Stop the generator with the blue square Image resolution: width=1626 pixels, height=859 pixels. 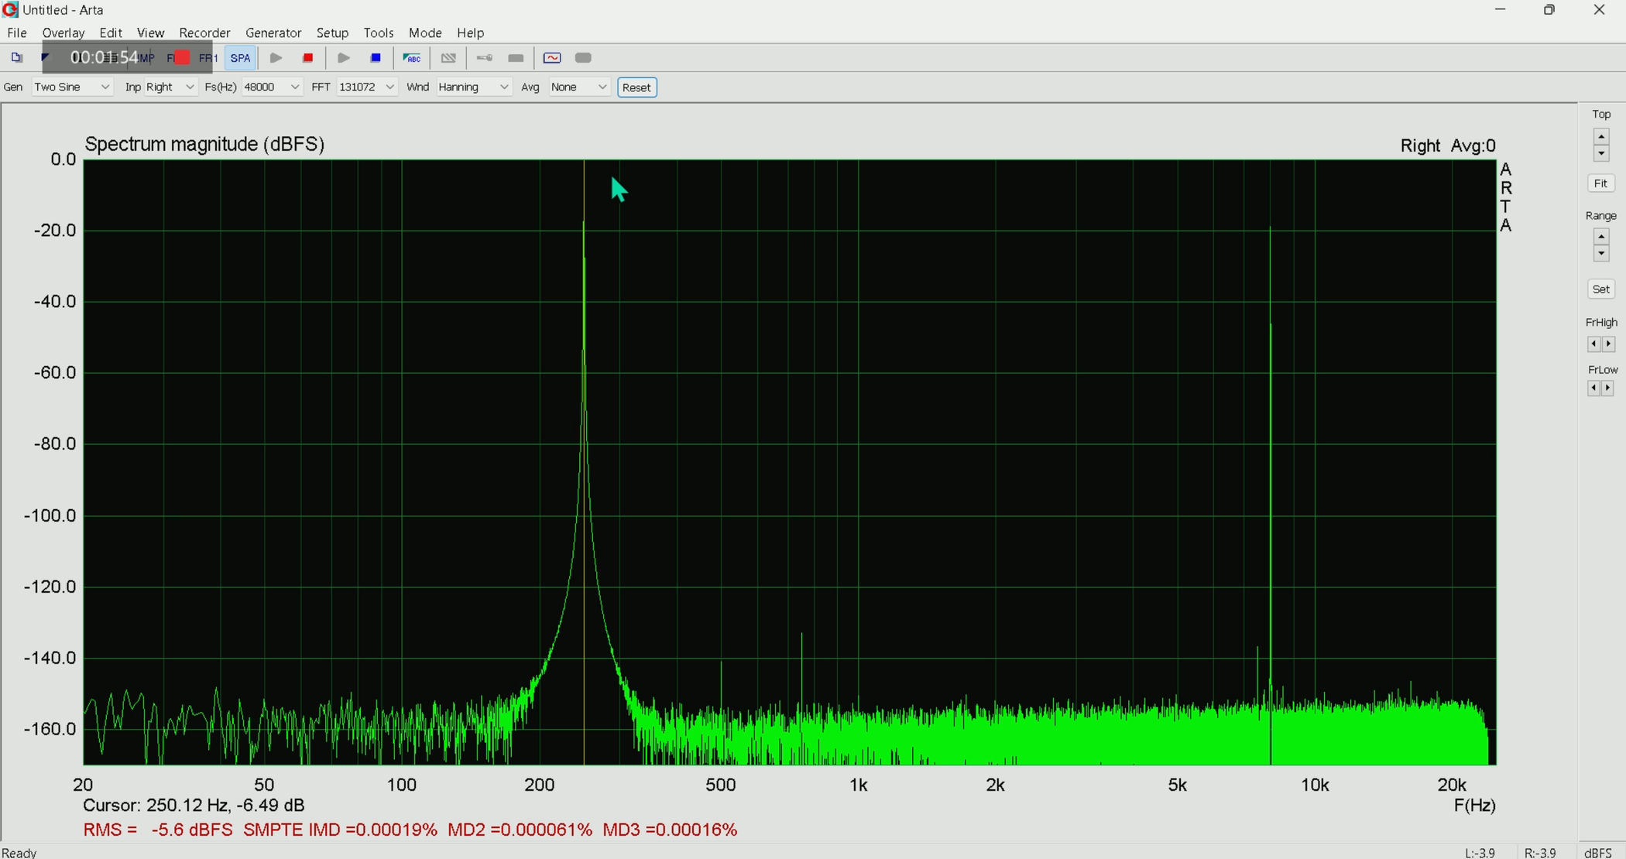click(376, 58)
